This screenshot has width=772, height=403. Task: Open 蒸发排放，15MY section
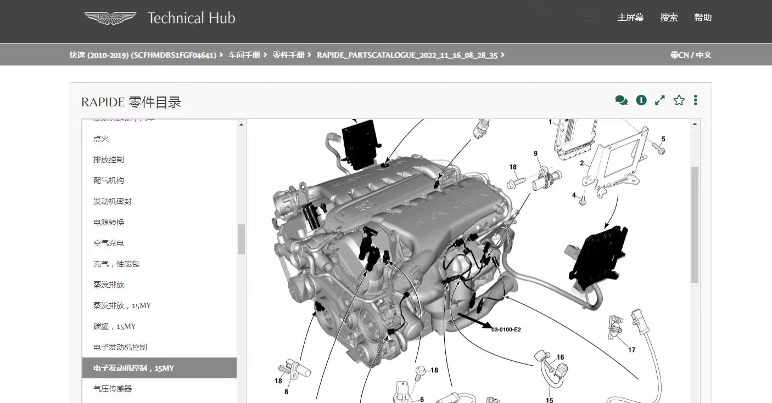(x=122, y=305)
